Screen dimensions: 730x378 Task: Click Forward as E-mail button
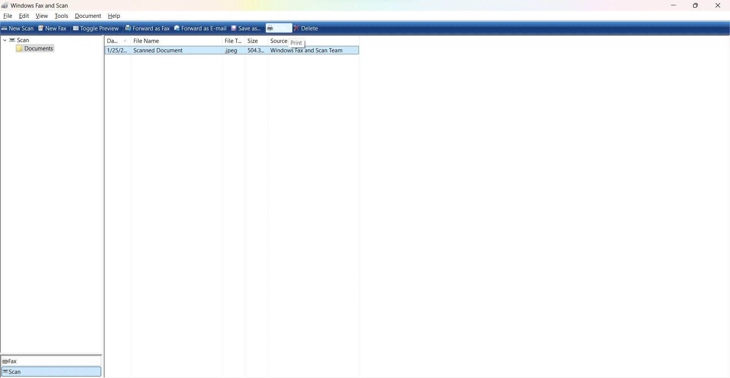tap(200, 28)
